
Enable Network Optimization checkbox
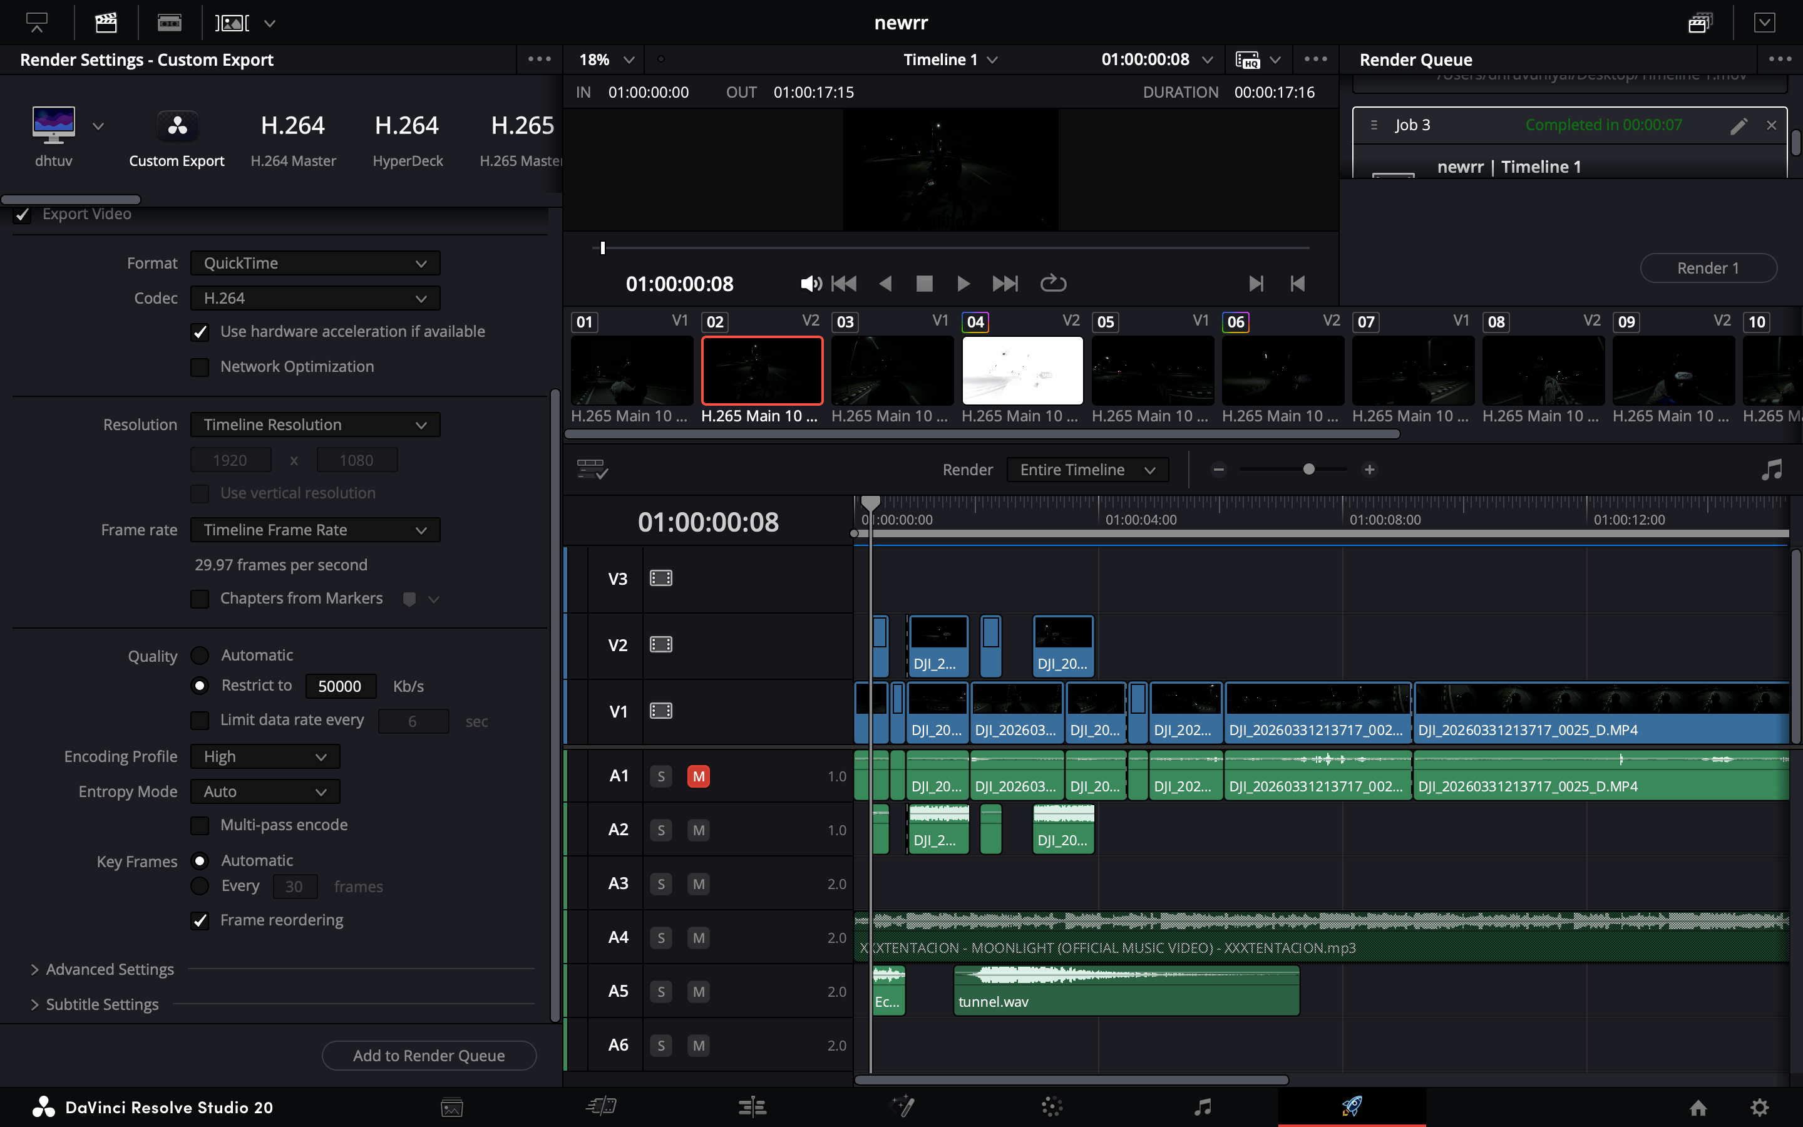pos(200,367)
